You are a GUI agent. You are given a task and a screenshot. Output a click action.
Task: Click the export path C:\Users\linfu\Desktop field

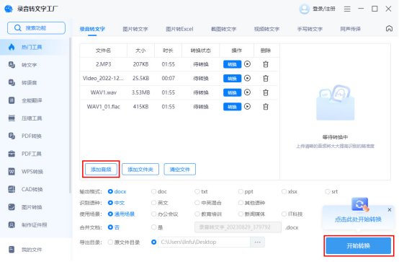[204, 242]
